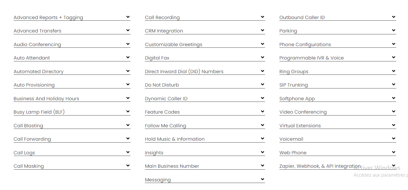
Task: Click the Call Masking chevron icon
Action: 128,166
